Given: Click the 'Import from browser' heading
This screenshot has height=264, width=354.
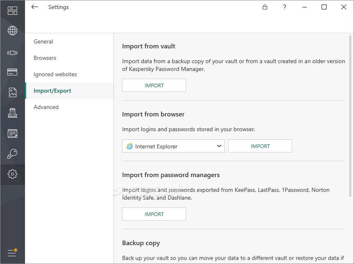Looking at the screenshot, I should tap(153, 114).
